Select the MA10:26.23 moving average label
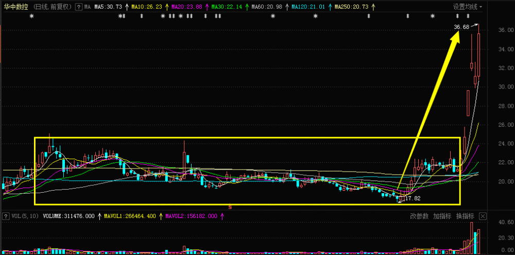The width and height of the screenshot is (515, 255). 146,7
